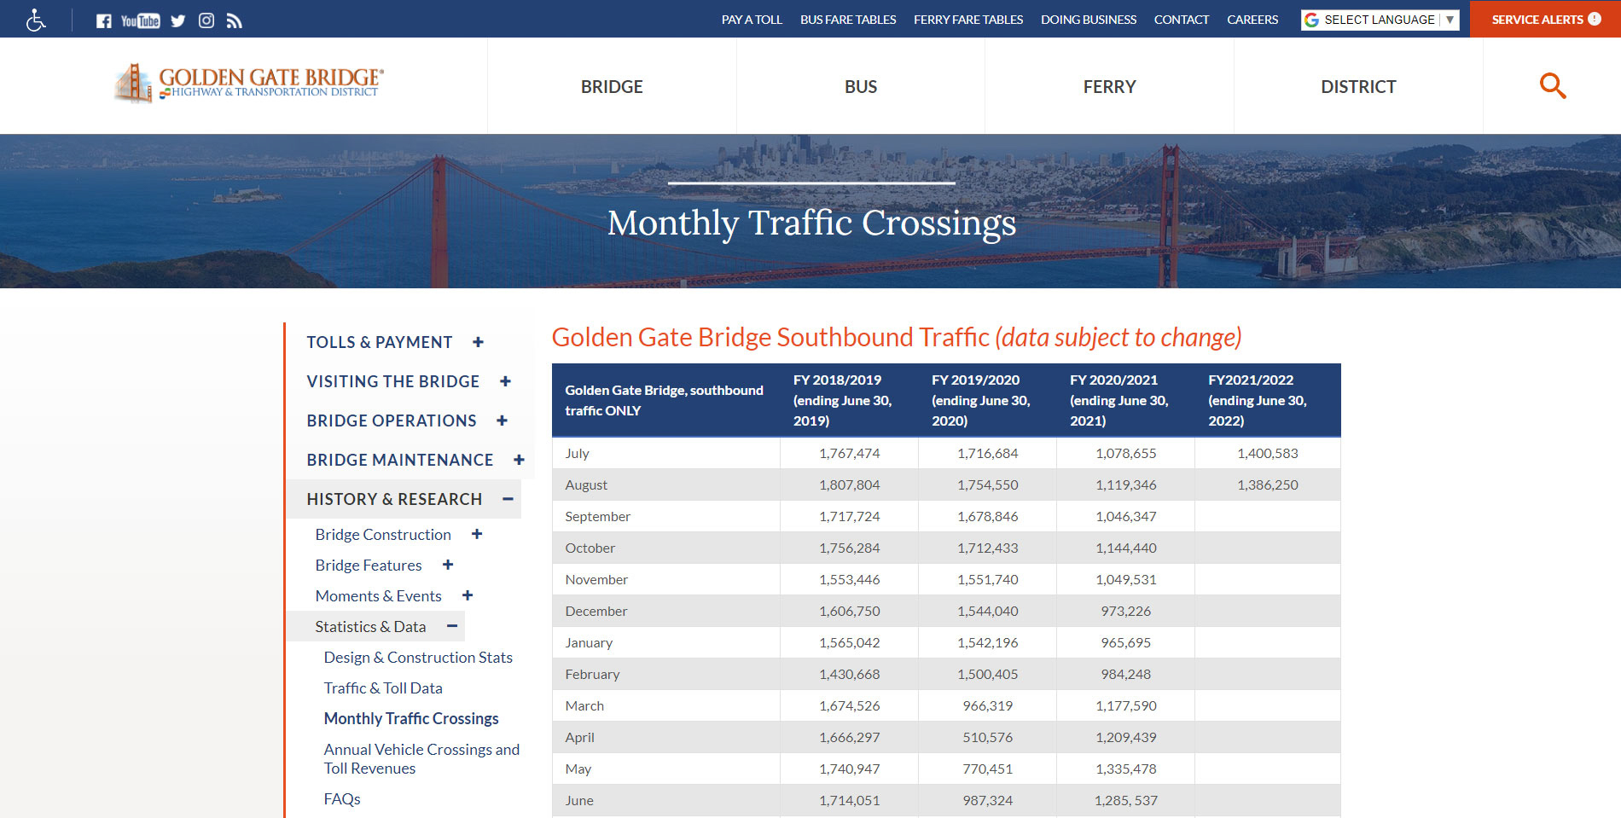Open Bridge Operations sidebar section
Screen dimensions: 1621x818
tap(392, 421)
